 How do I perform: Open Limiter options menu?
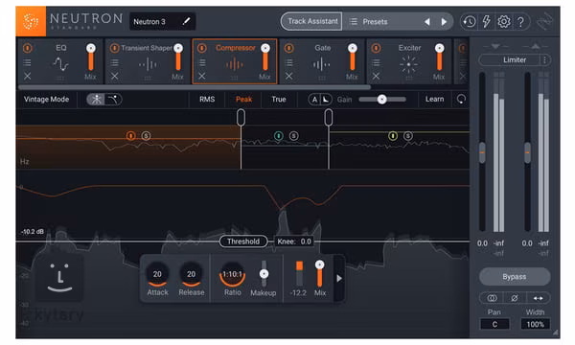tap(545, 59)
